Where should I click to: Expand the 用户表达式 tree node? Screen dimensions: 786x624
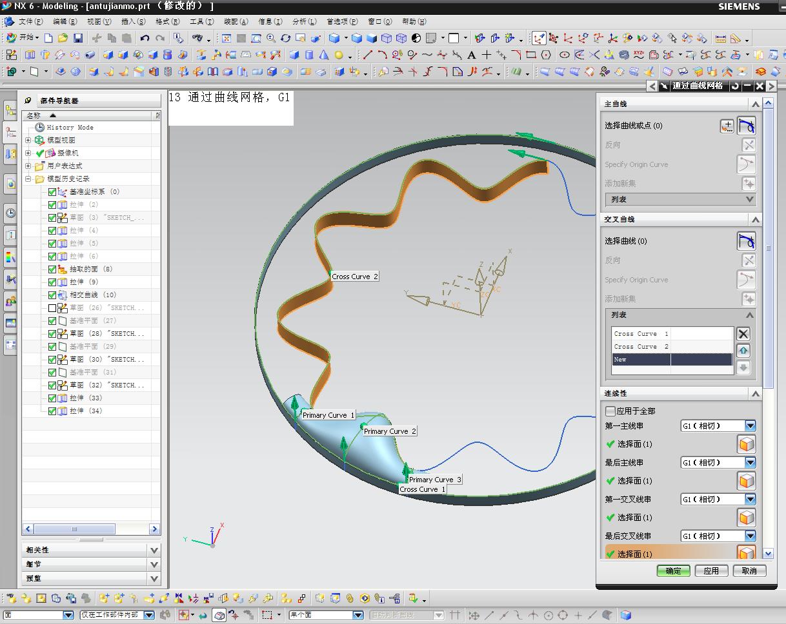pyautogui.click(x=28, y=166)
